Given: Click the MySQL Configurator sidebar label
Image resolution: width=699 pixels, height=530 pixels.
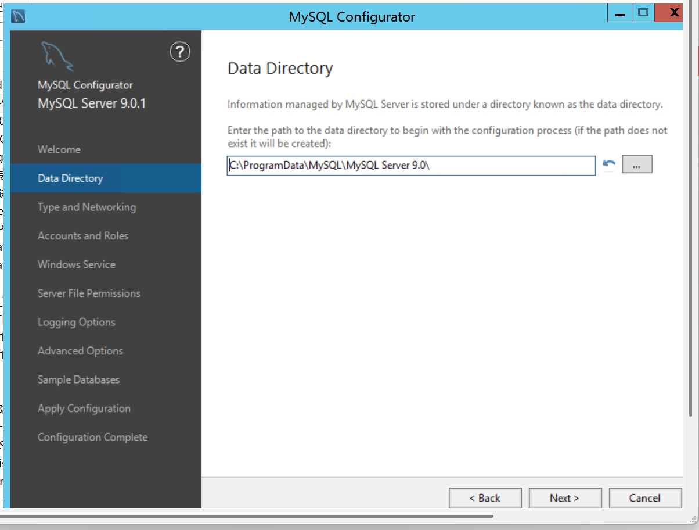Looking at the screenshot, I should (85, 85).
